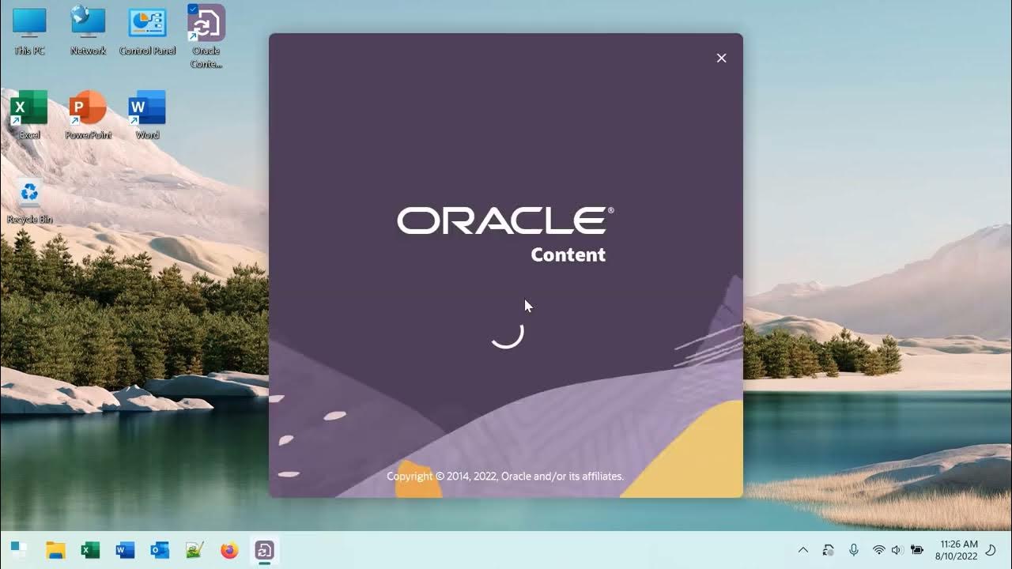Viewport: 1012px width, 569px height.
Task: Select Oracle Content desktop shortcut
Action: point(206,36)
